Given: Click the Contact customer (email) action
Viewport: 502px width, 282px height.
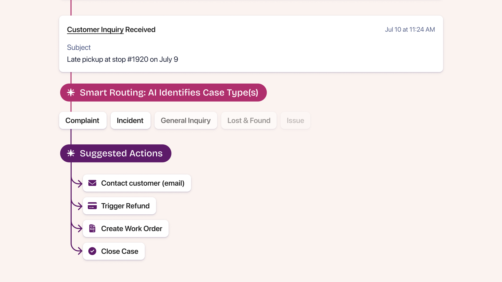Looking at the screenshot, I should 137,183.
